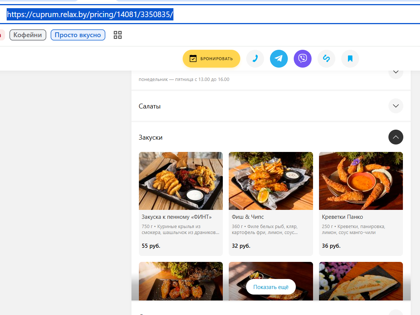Click the blue link icon button
This screenshot has height=315, width=420.
(x=326, y=59)
